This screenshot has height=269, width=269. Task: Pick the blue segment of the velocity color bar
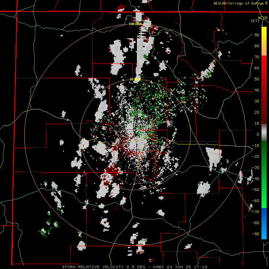(264, 223)
